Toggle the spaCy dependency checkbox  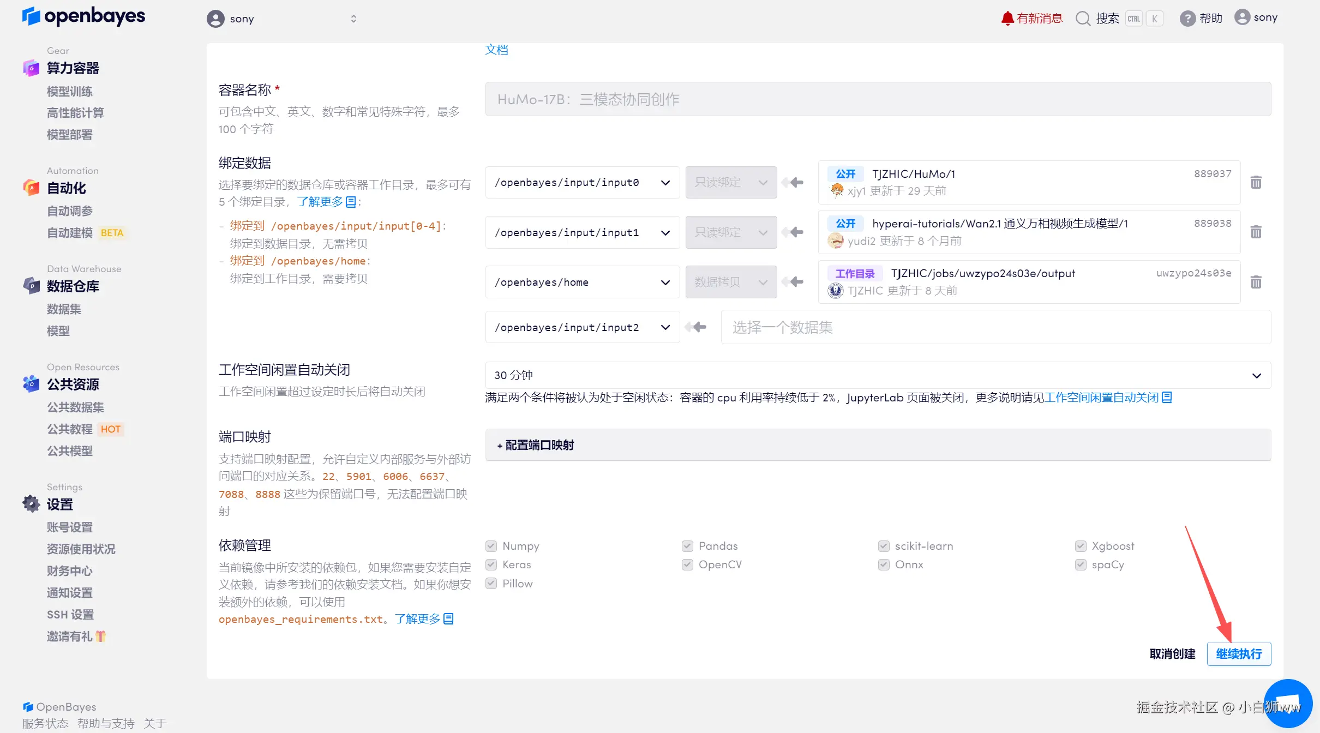tap(1080, 564)
